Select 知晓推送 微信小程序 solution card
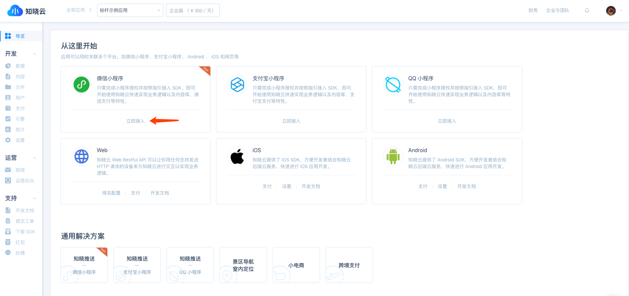This screenshot has width=629, height=296. 84,265
